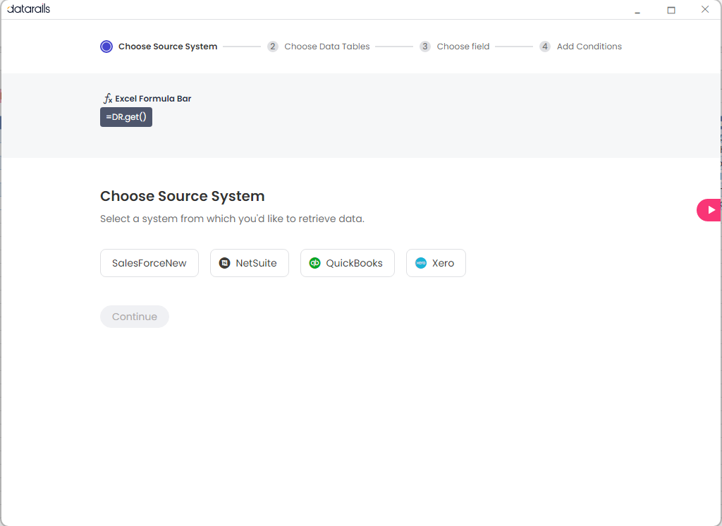The image size is (722, 526).
Task: Click the step 4 number circle
Action: (x=545, y=47)
